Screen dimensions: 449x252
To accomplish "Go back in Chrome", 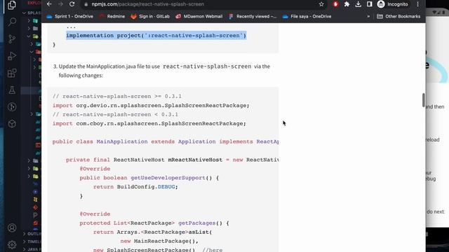I will pyautogui.click(x=49, y=4).
